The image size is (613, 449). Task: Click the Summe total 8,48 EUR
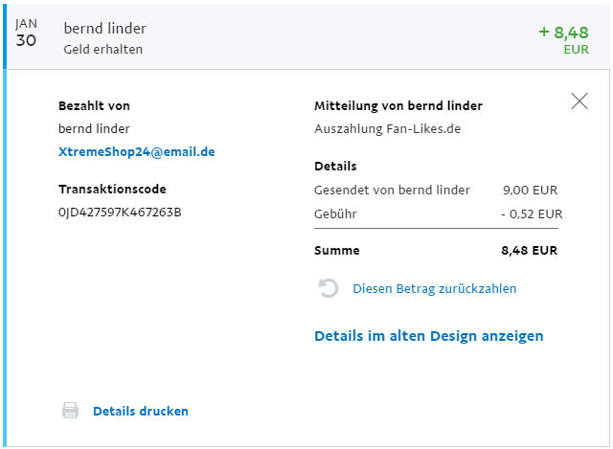pos(529,251)
